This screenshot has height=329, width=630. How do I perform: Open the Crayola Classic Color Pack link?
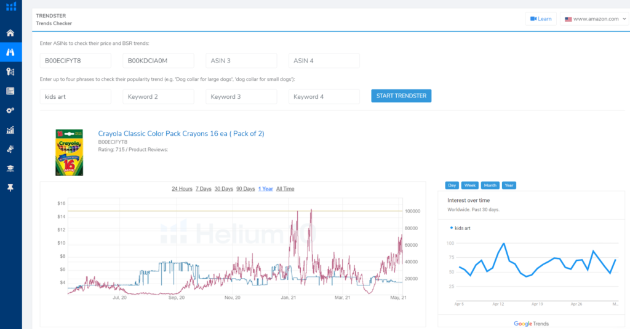point(181,133)
